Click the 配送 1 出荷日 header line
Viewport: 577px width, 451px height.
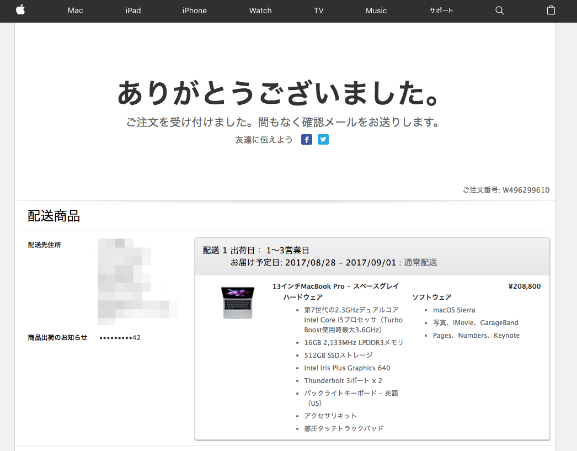tap(256, 251)
